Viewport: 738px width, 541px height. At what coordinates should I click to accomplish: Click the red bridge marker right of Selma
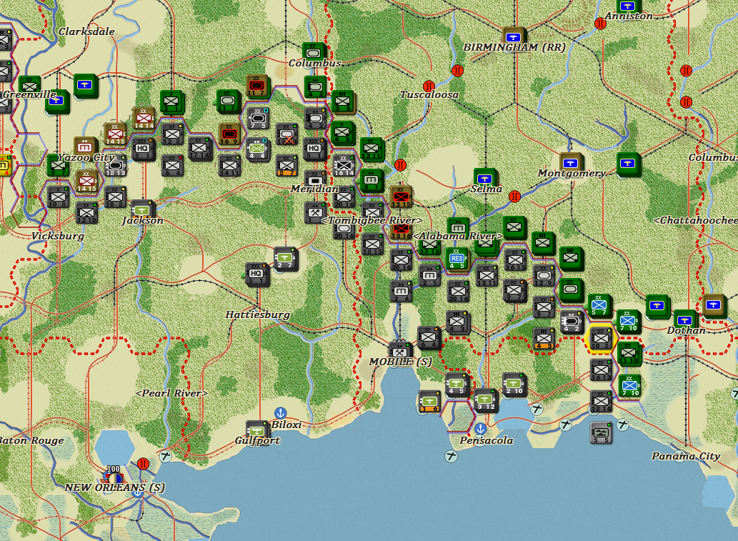tap(514, 196)
